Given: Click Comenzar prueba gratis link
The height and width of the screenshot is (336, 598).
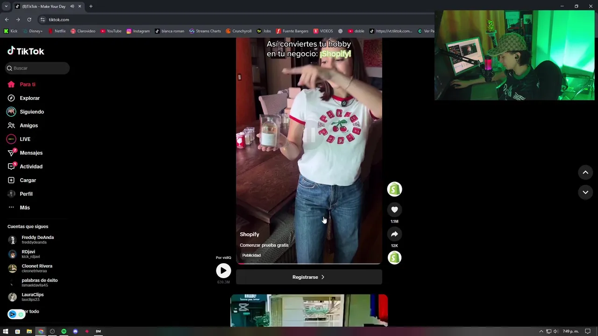Looking at the screenshot, I should tap(264, 245).
